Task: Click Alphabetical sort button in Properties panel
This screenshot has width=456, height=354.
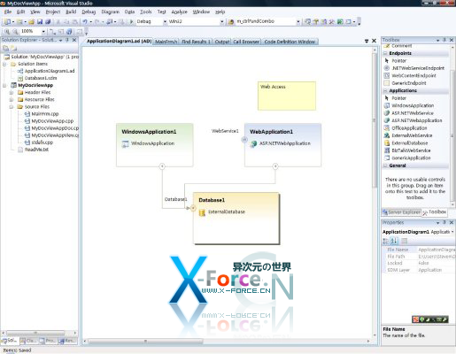Action: click(x=394, y=241)
